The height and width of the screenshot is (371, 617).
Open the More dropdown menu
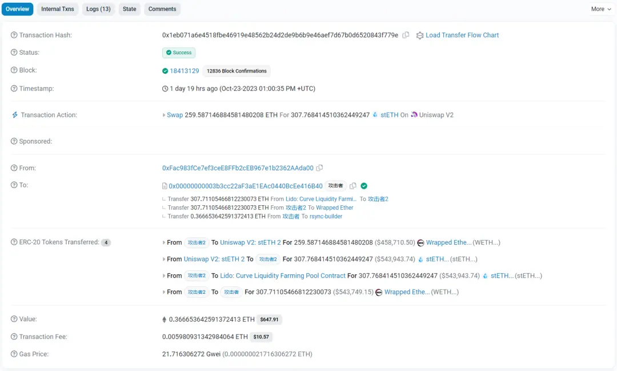tap(601, 9)
